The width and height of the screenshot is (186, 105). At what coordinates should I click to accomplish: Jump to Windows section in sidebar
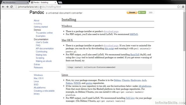click(x=38, y=75)
